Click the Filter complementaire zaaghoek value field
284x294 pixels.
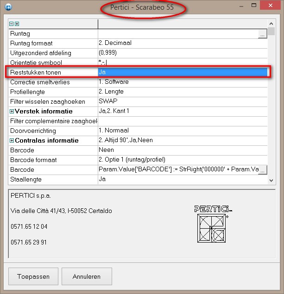pos(183,121)
